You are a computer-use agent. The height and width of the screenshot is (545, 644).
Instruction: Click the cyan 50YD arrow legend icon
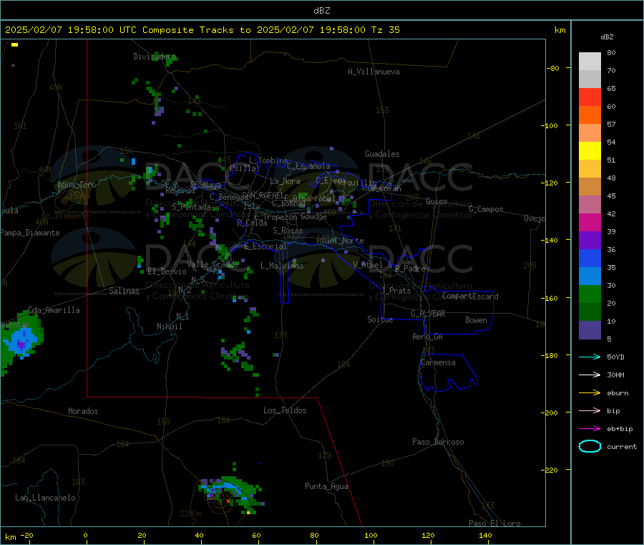coord(590,357)
